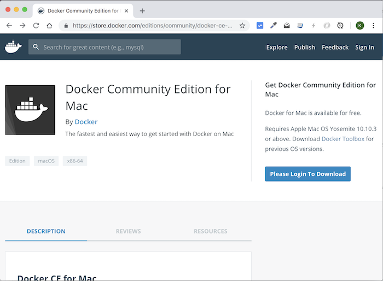Open the mail envelope extension icon
The height and width of the screenshot is (281, 383).
[x=287, y=25]
